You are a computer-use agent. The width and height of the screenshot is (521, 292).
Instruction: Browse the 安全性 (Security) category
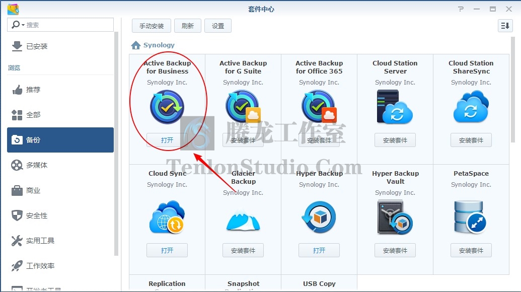tap(60, 215)
